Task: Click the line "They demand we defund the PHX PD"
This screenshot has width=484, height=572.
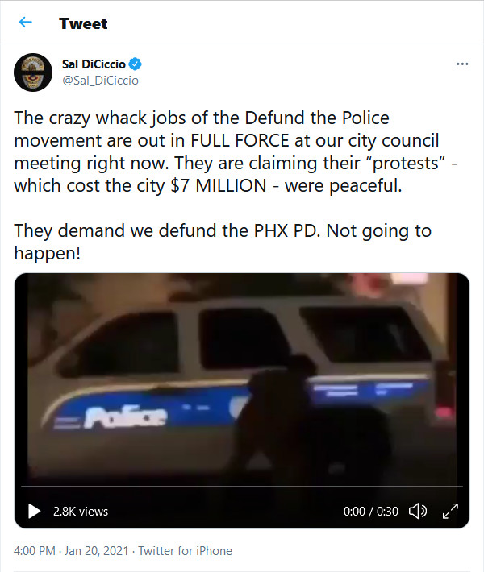Action: 167,231
